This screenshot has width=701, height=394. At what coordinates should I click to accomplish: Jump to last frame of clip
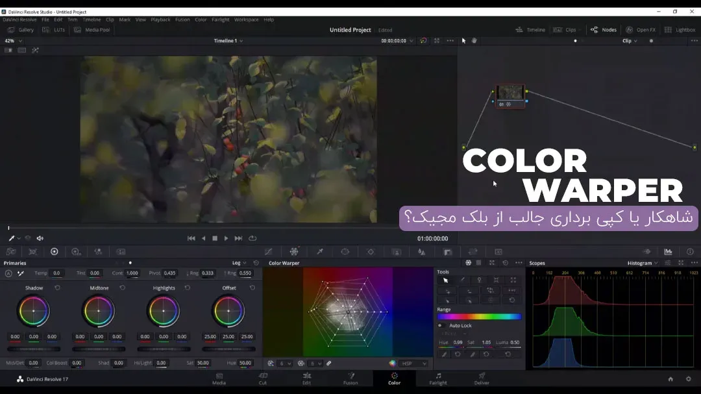238,238
